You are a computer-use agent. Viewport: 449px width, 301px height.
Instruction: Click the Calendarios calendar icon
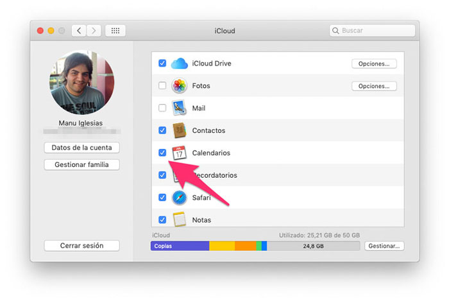point(179,153)
